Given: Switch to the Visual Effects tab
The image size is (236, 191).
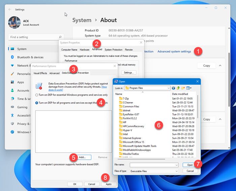Looking at the screenshot, I should (40, 73).
